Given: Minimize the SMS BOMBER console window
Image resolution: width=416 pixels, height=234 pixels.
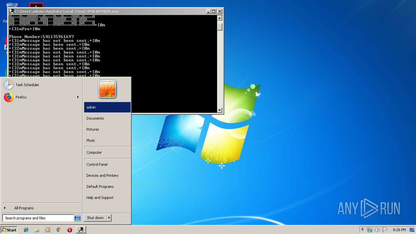Looking at the screenshot, I should coord(208,11).
